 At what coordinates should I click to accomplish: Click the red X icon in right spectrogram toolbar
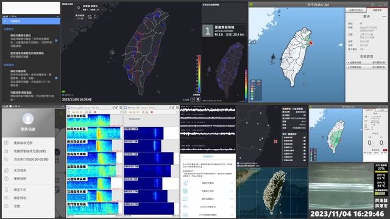point(152,112)
